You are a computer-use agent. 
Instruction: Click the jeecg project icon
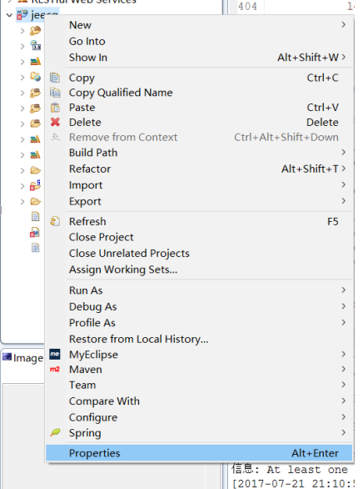(22, 15)
